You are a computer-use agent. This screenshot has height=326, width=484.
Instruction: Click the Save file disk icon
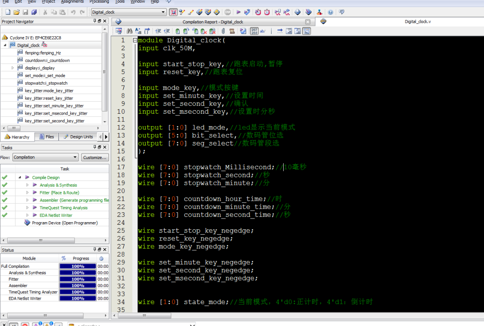pyautogui.click(x=25, y=12)
